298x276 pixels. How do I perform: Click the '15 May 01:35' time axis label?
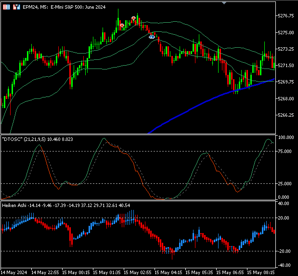[x=107, y=273]
